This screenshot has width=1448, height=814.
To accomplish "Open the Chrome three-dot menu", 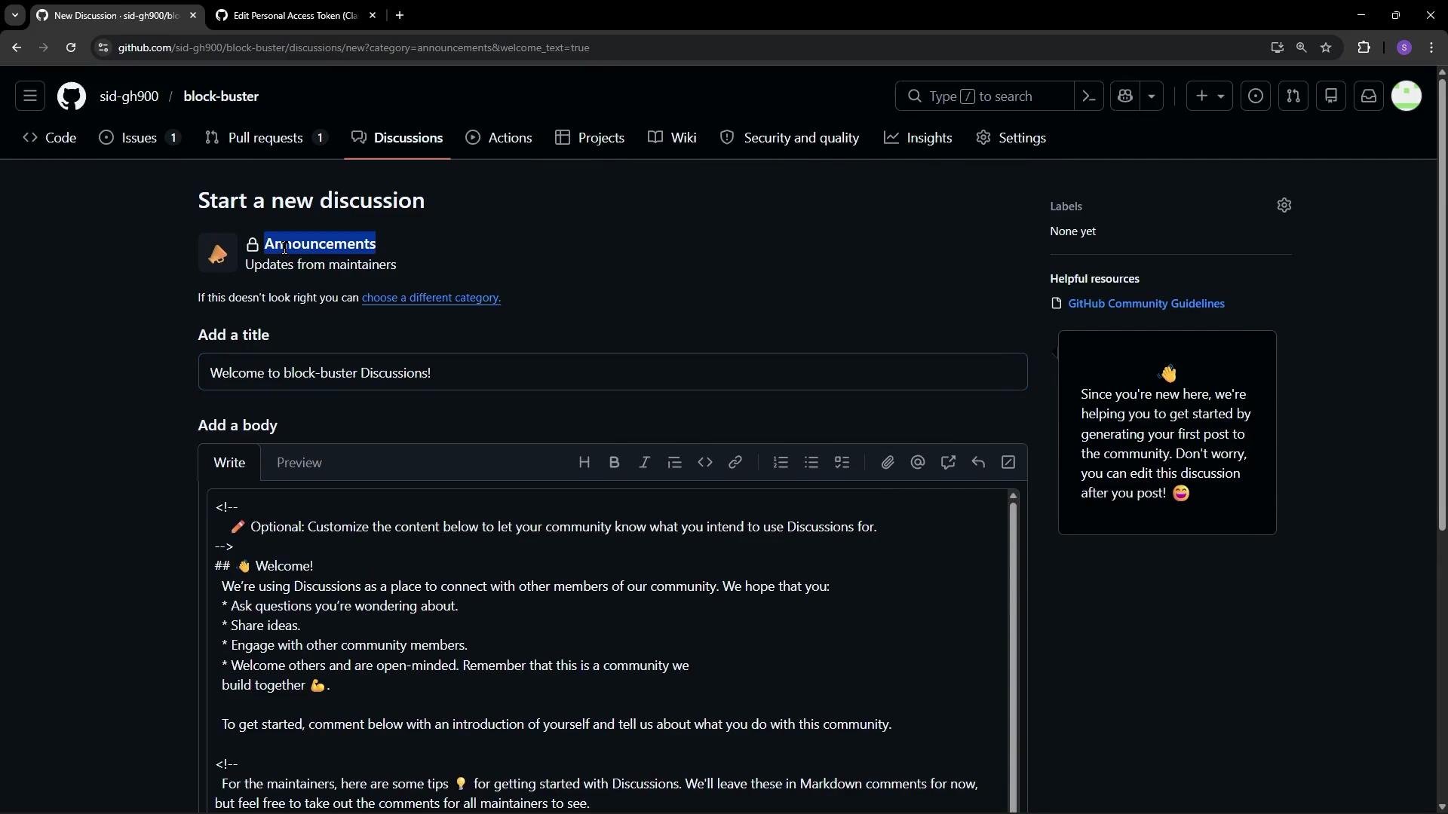I will (x=1432, y=47).
